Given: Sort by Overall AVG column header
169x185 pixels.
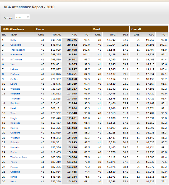Looking at the screenshot, I should tap(152, 35).
